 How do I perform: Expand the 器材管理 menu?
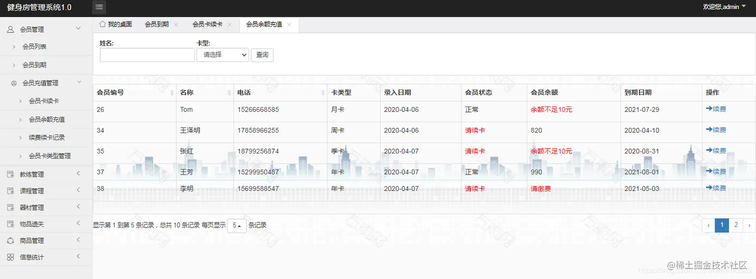(78, 206)
